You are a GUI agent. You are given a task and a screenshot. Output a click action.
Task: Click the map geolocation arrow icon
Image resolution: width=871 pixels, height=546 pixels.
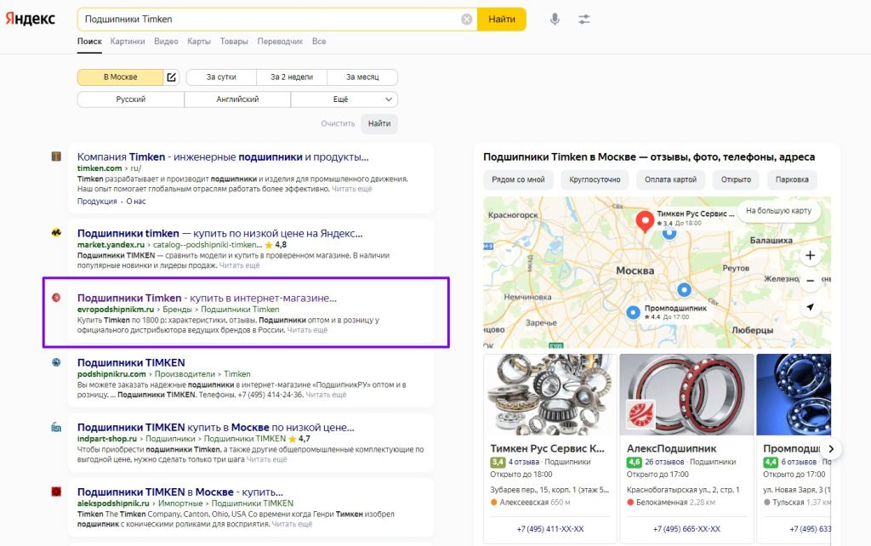pos(810,307)
